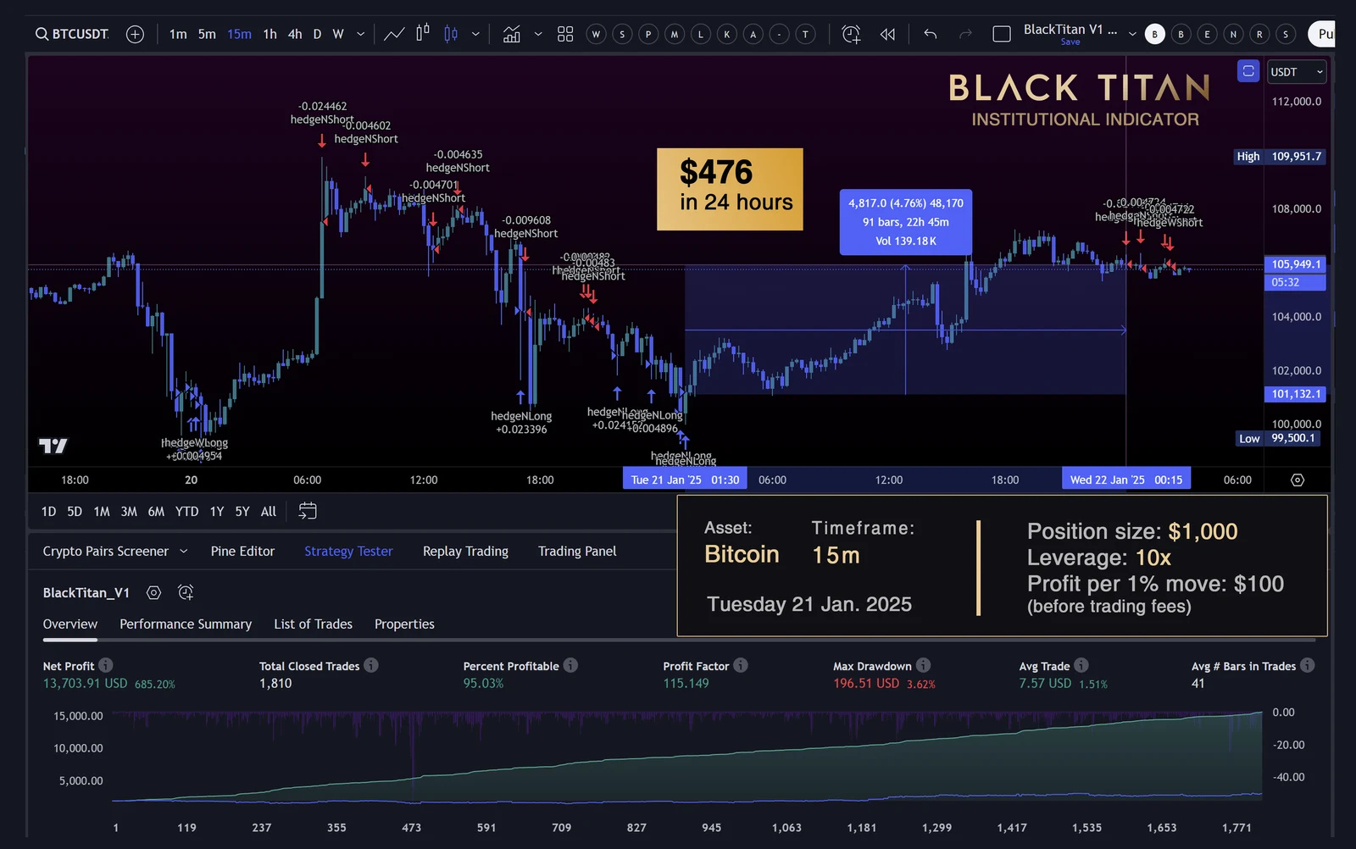Click the compare/add symbol plus icon
Image resolution: width=1356 pixels, height=849 pixels.
pos(135,34)
